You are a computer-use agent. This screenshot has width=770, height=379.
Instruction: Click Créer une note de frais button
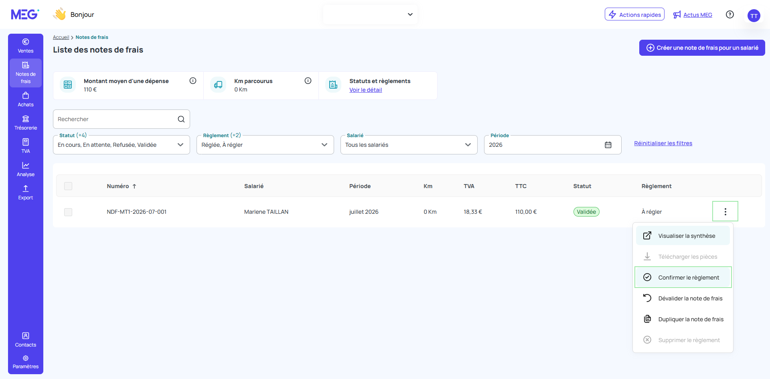(702, 48)
